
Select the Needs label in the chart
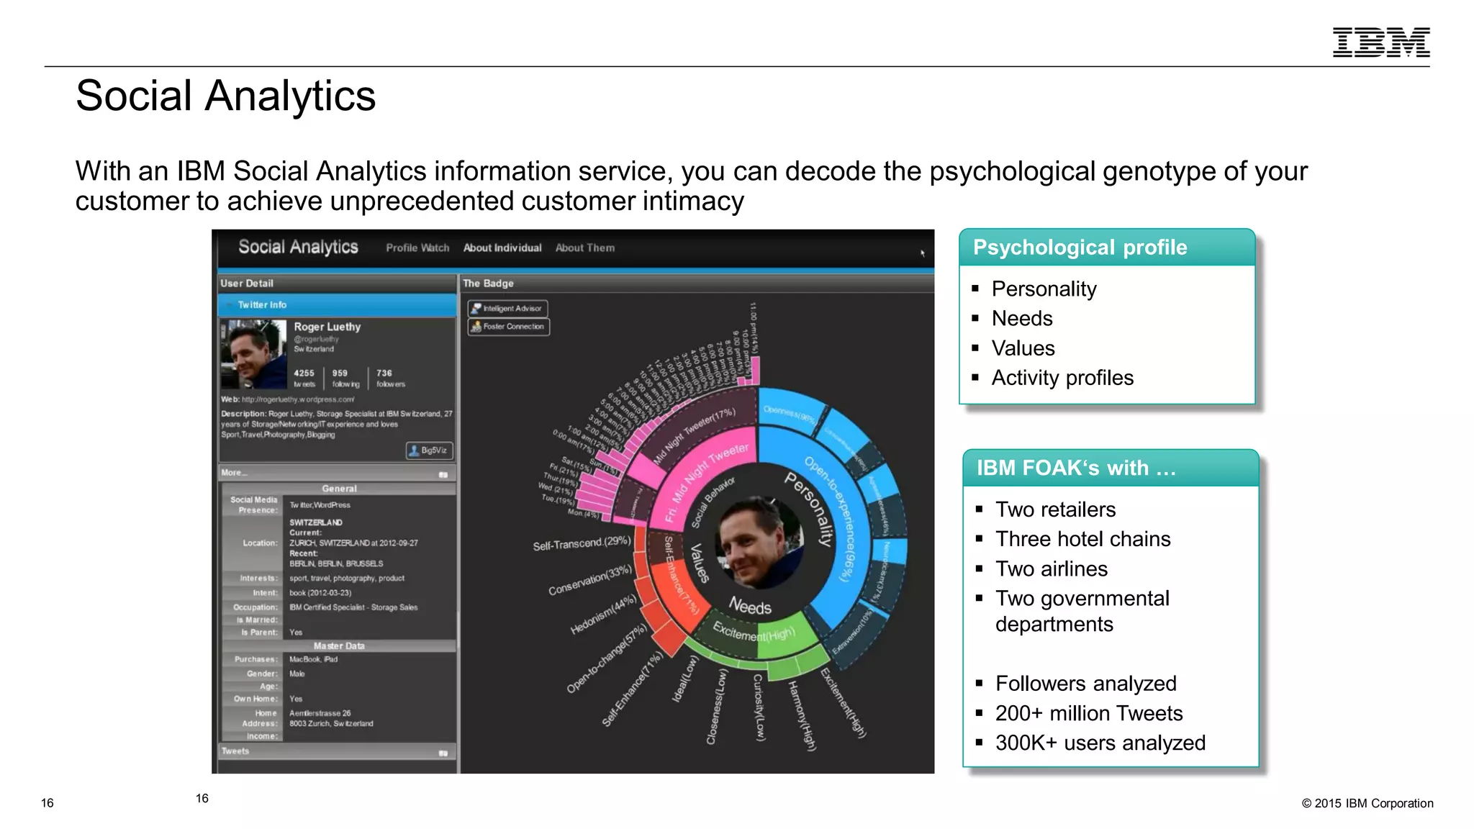(750, 606)
